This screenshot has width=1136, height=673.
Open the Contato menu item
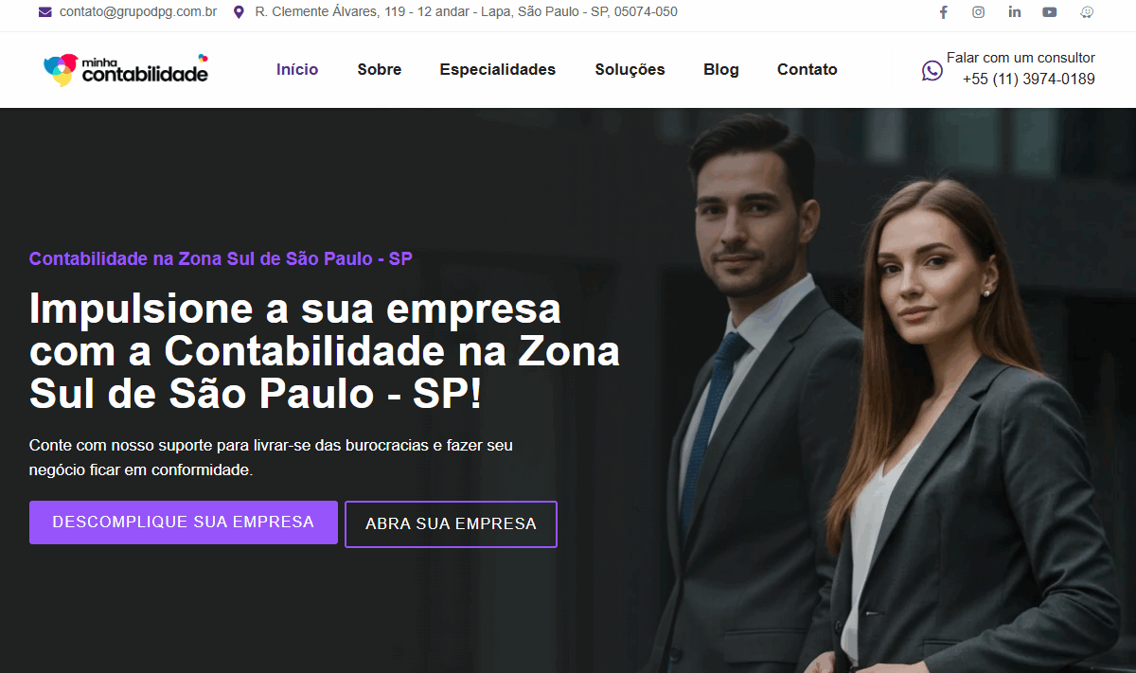[808, 69]
